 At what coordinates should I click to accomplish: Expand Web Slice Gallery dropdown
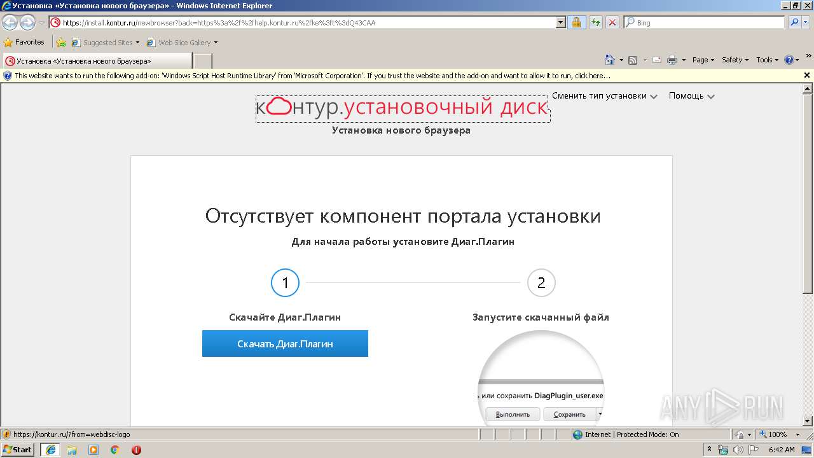pos(216,43)
